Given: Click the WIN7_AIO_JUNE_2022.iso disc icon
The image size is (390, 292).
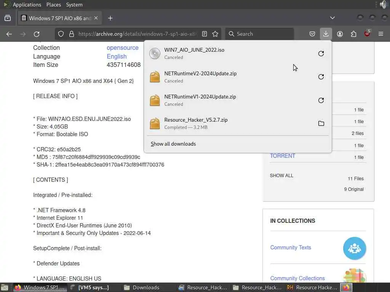Looking at the screenshot, I should coord(155,53).
